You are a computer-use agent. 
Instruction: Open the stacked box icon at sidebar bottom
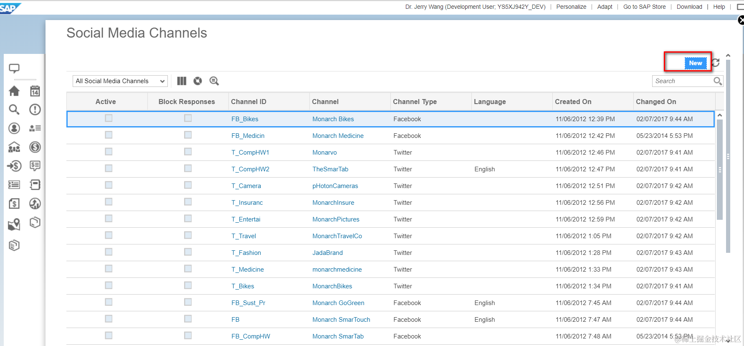point(14,245)
